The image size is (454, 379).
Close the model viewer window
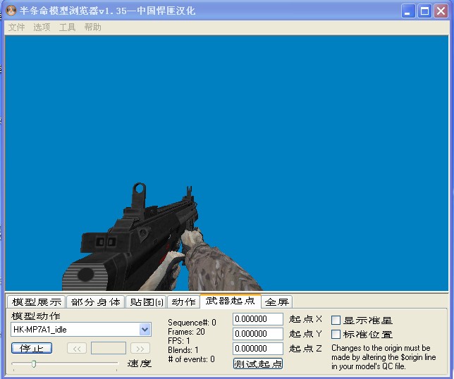441,11
